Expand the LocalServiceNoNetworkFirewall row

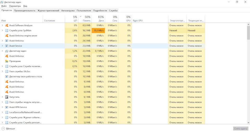[2, 112]
